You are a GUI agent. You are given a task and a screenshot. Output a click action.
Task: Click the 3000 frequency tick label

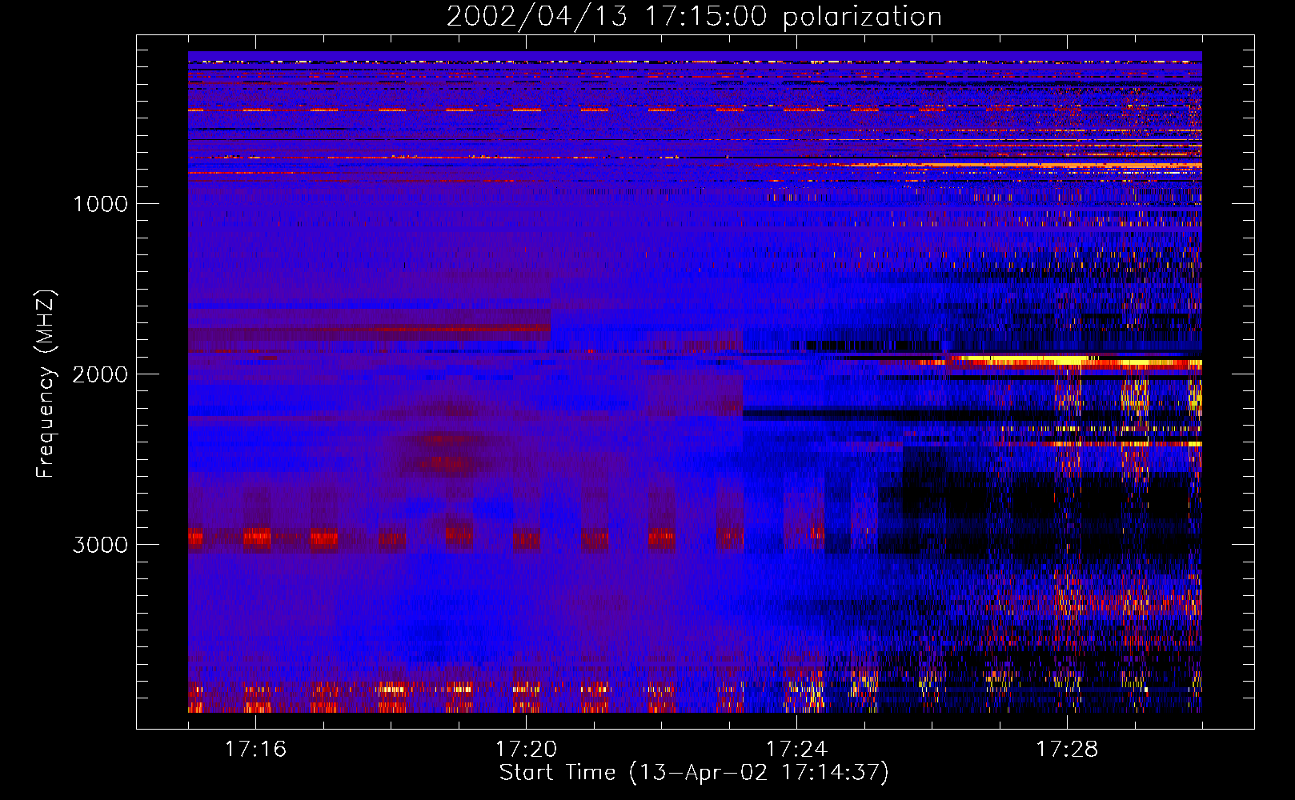coord(100,545)
